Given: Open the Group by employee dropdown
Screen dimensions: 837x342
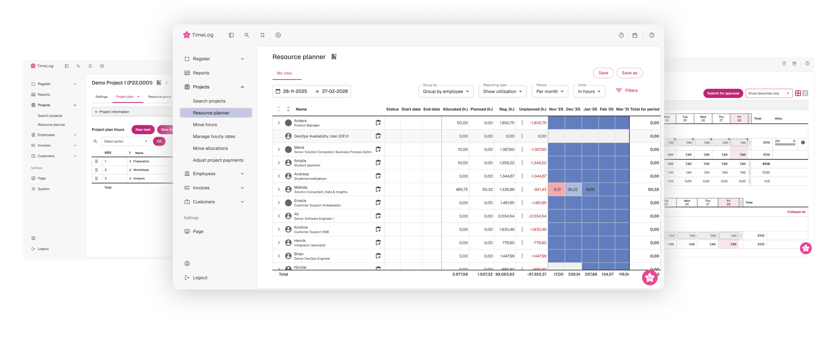Looking at the screenshot, I should point(445,91).
